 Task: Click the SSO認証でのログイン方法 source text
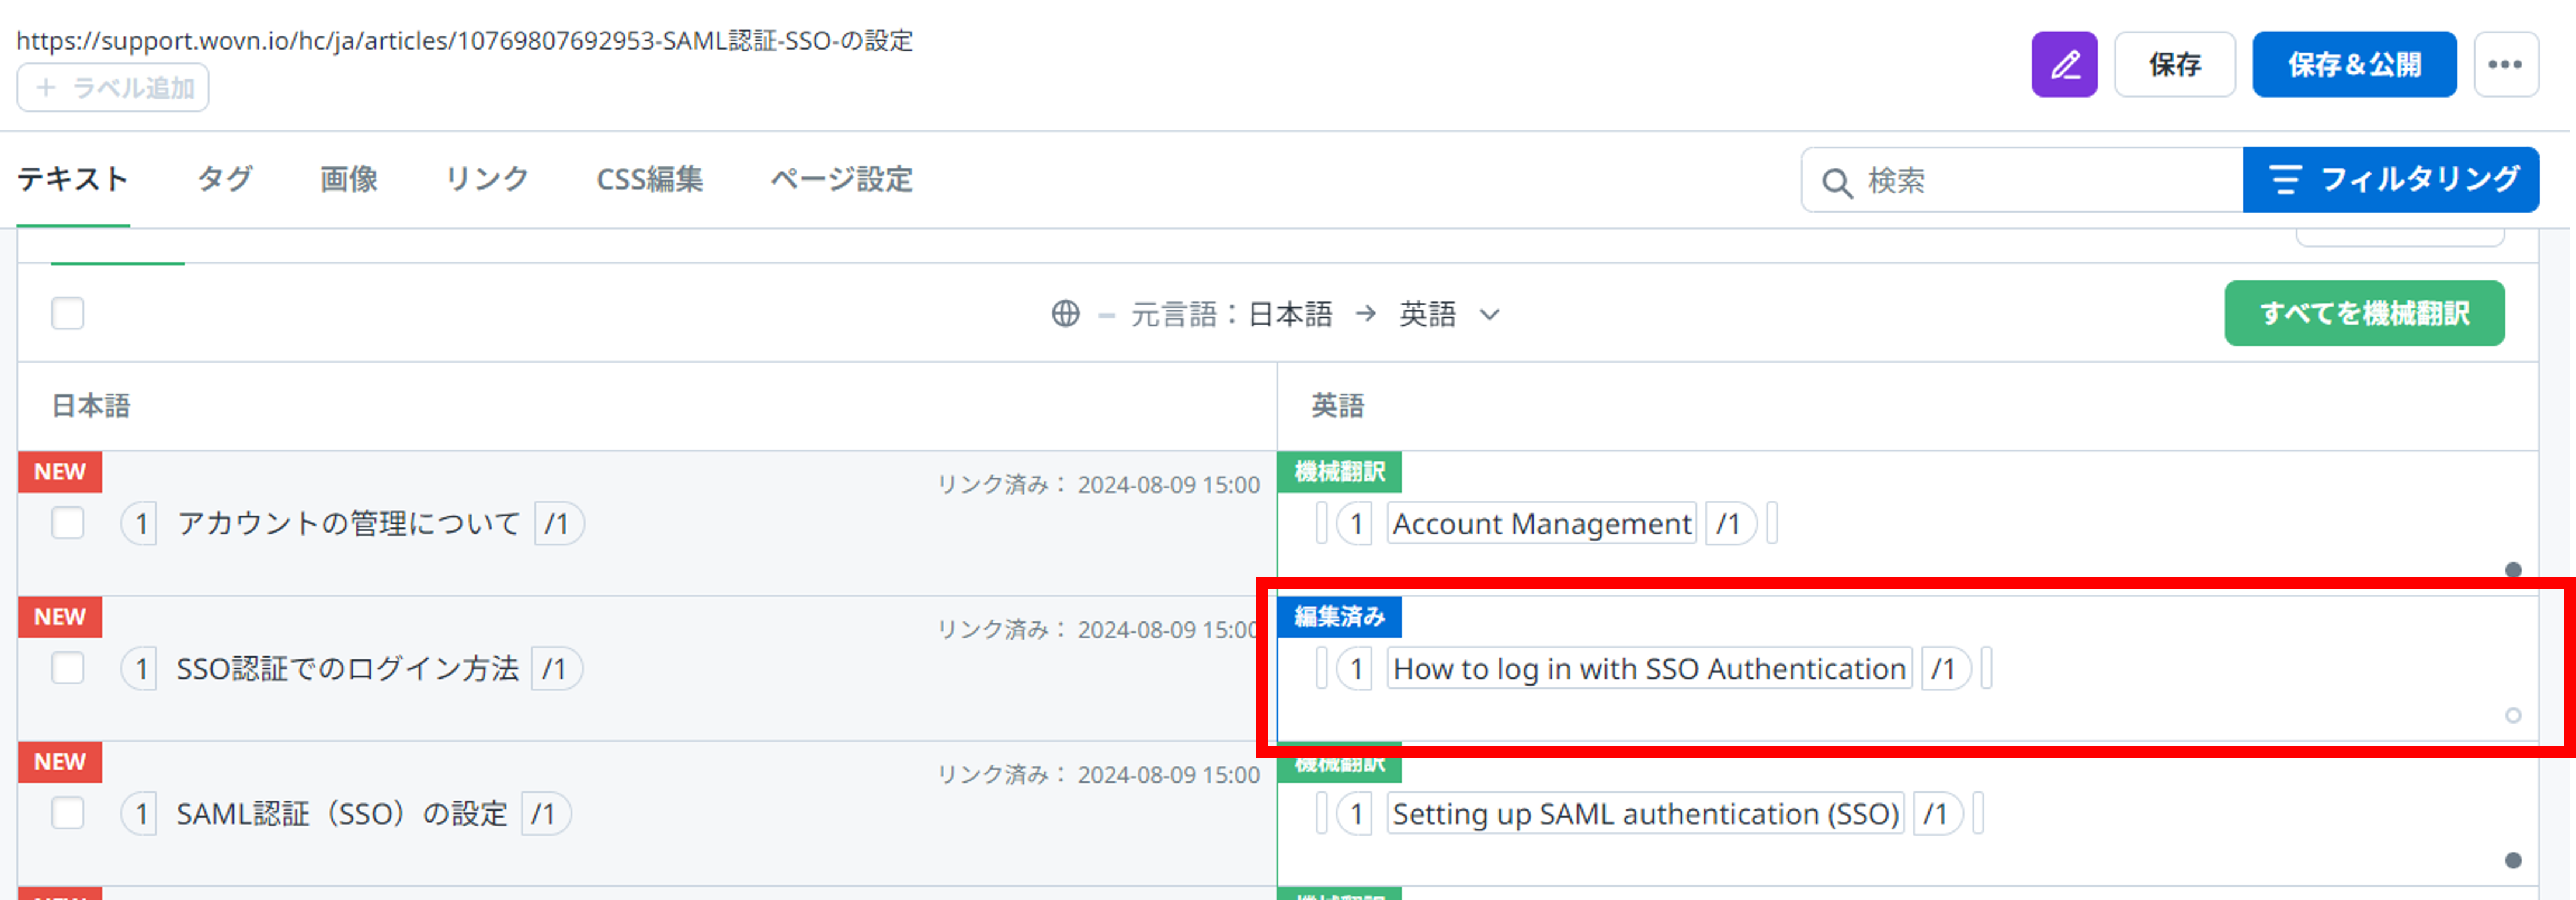pos(347,669)
